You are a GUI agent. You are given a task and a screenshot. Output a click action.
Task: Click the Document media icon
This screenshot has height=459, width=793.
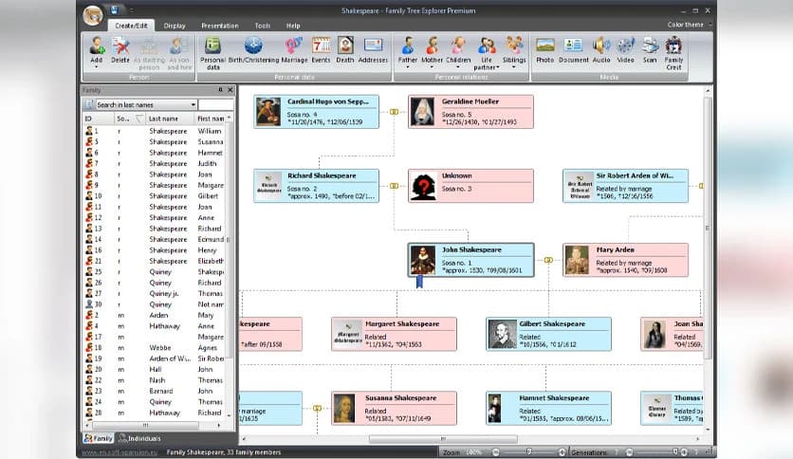tap(573, 46)
